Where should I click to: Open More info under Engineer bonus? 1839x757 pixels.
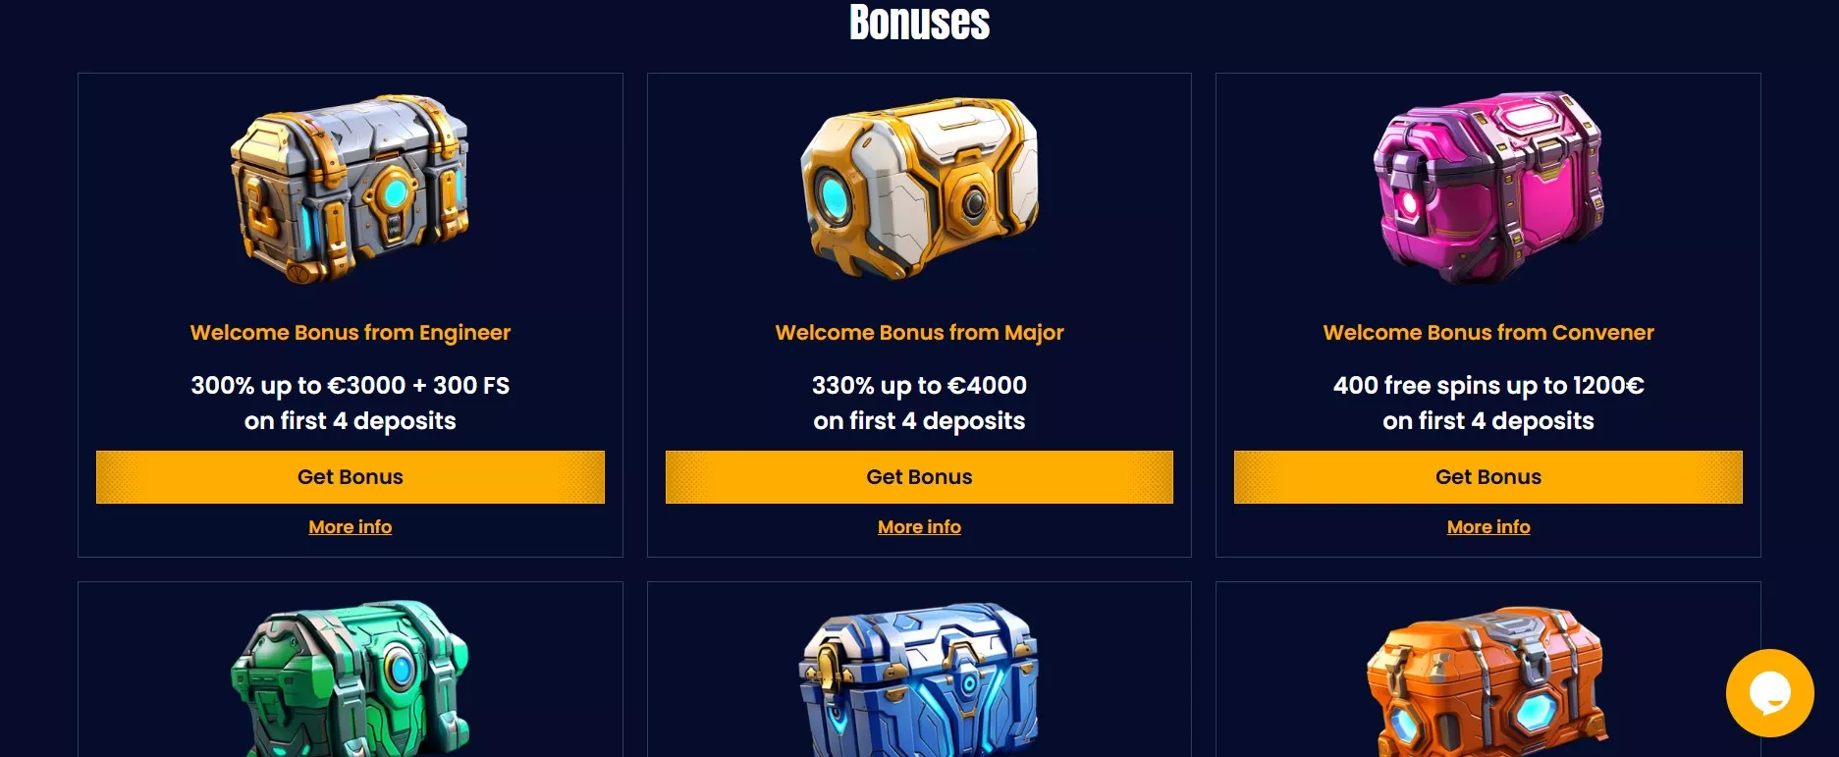pos(351,527)
